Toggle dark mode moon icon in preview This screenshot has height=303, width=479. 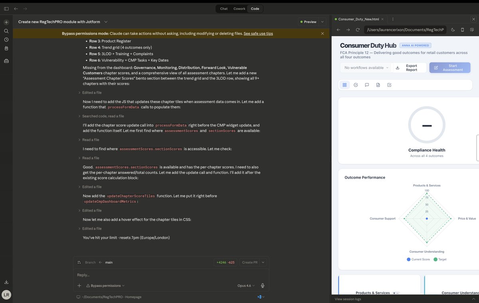tap(453, 30)
